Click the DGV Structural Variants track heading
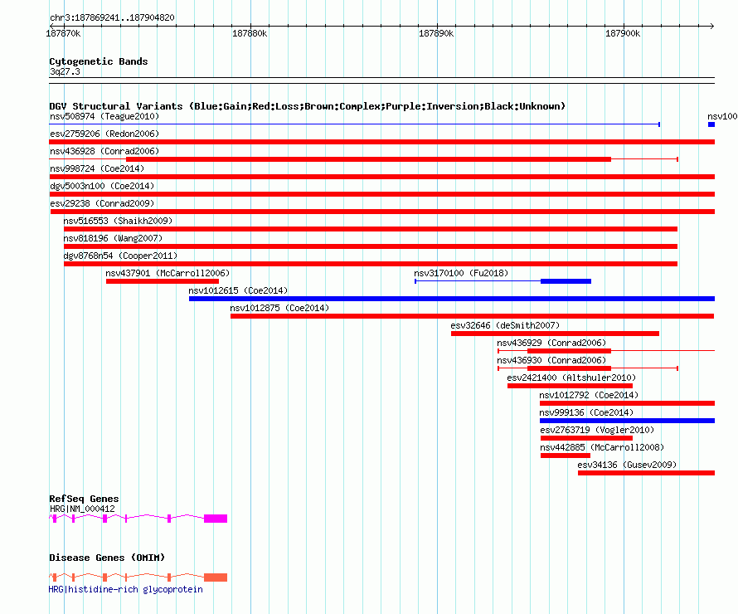The width and height of the screenshot is (738, 614). click(308, 106)
